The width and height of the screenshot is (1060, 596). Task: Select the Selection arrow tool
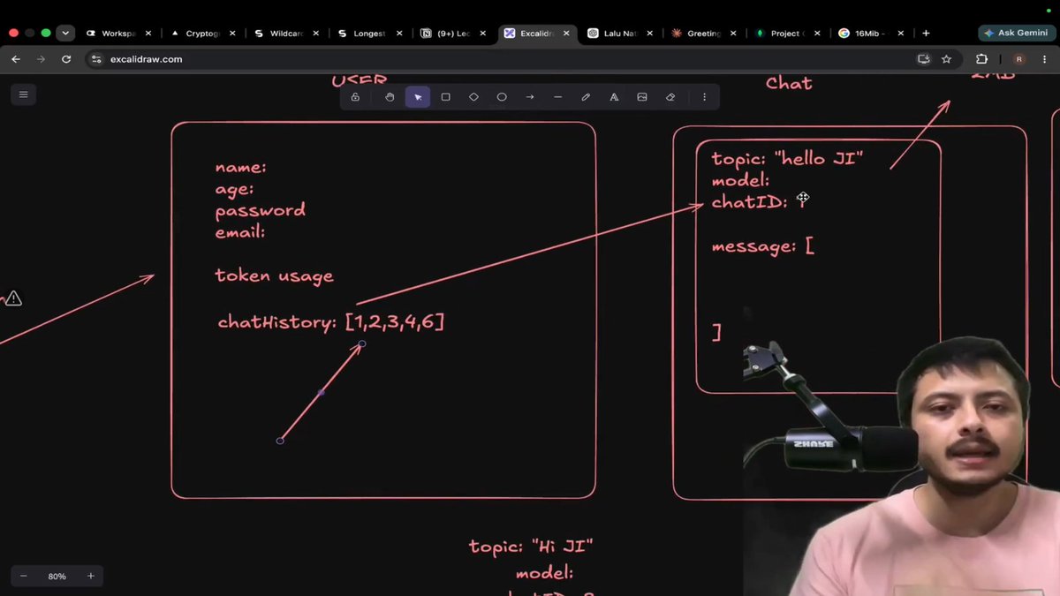[x=418, y=97]
